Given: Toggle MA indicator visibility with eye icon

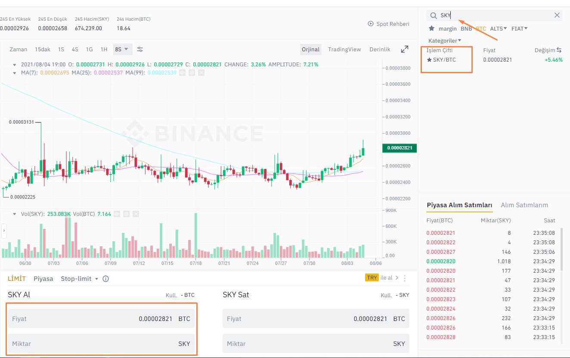Looking at the screenshot, I should pos(182,72).
